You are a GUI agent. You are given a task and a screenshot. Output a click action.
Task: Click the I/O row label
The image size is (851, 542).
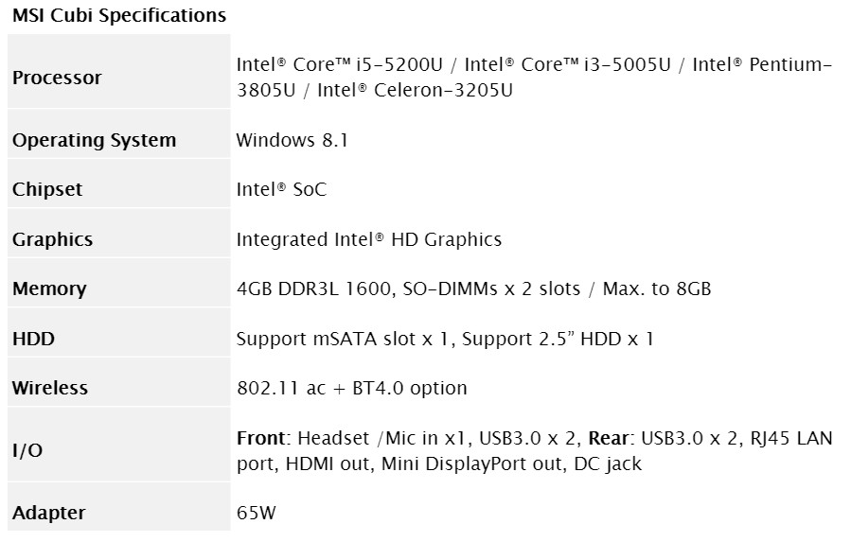(27, 450)
